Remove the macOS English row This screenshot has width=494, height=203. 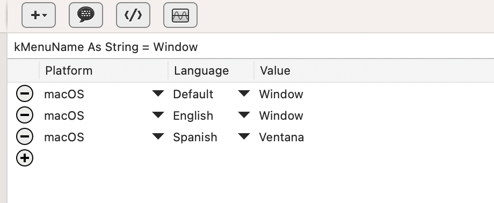pos(25,115)
